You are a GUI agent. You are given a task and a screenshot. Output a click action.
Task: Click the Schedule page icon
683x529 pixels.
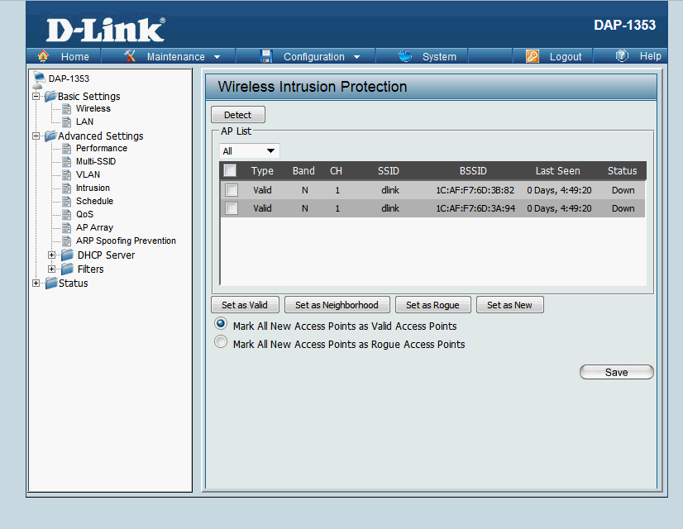(66, 201)
